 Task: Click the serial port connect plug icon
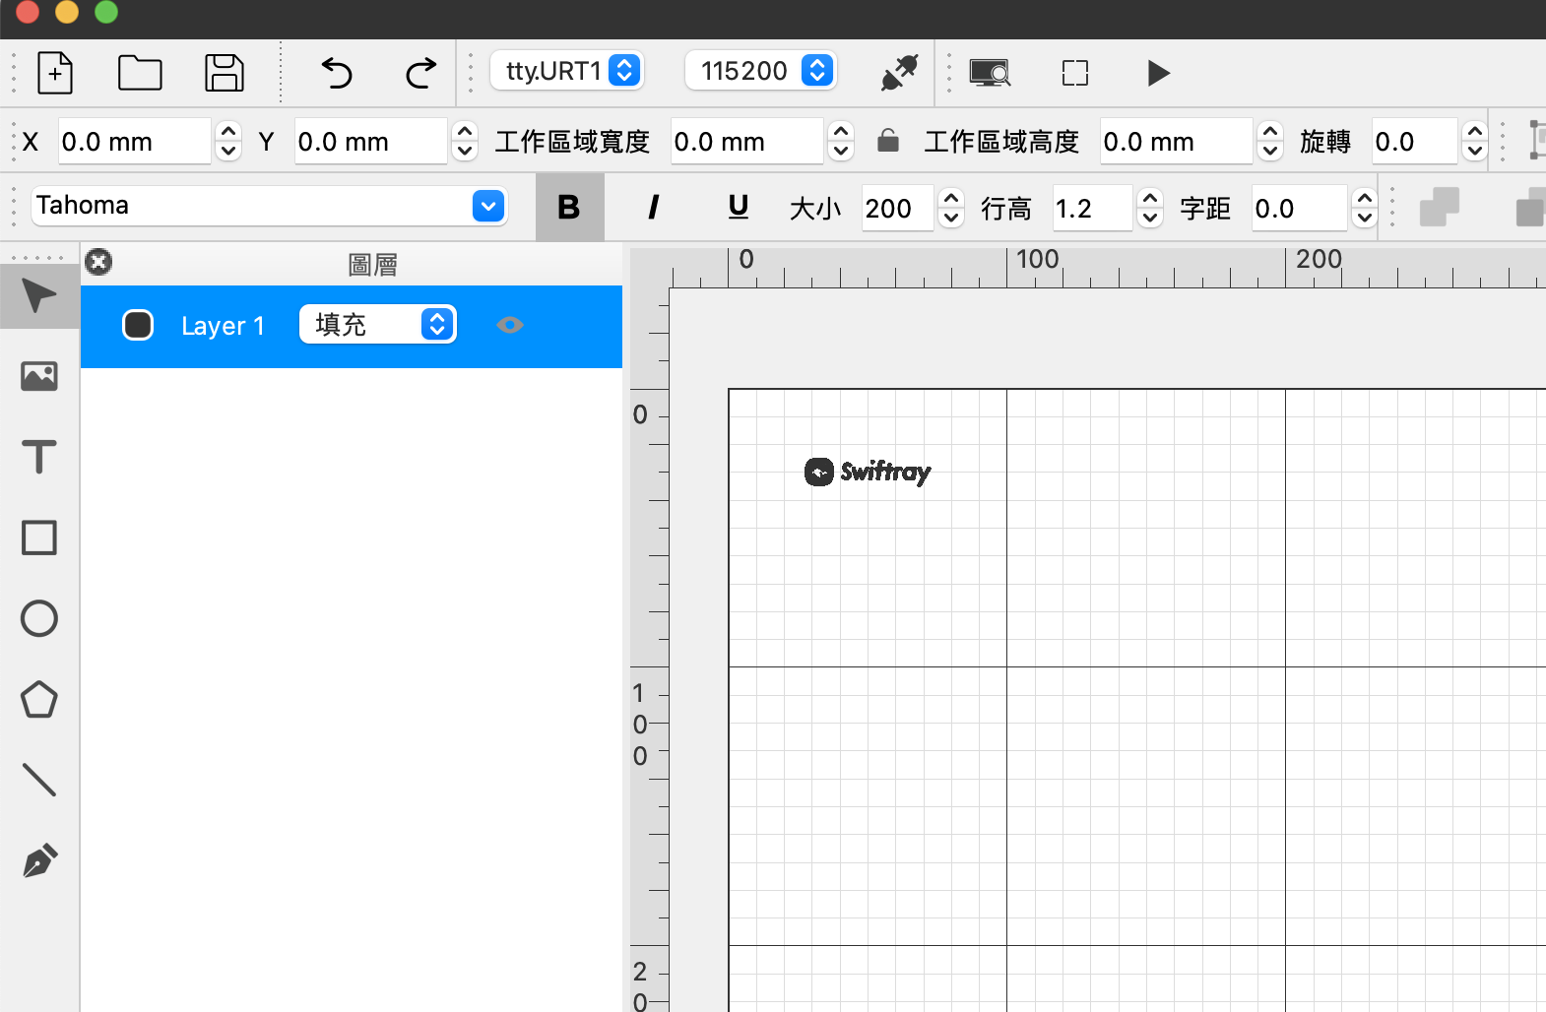point(899,73)
